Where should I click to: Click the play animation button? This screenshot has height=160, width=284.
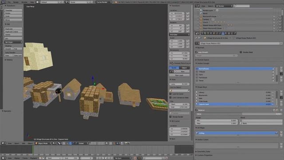pos(106,158)
